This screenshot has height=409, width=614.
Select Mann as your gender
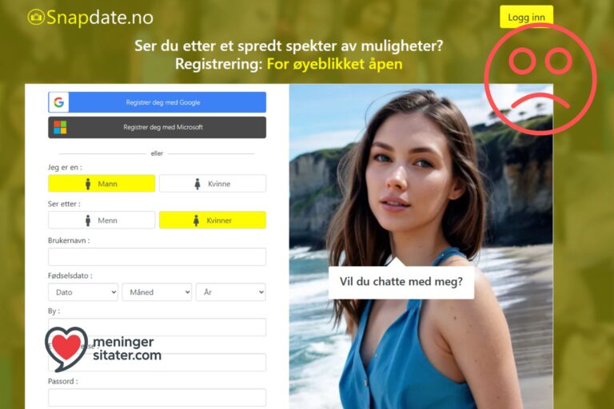click(x=102, y=184)
